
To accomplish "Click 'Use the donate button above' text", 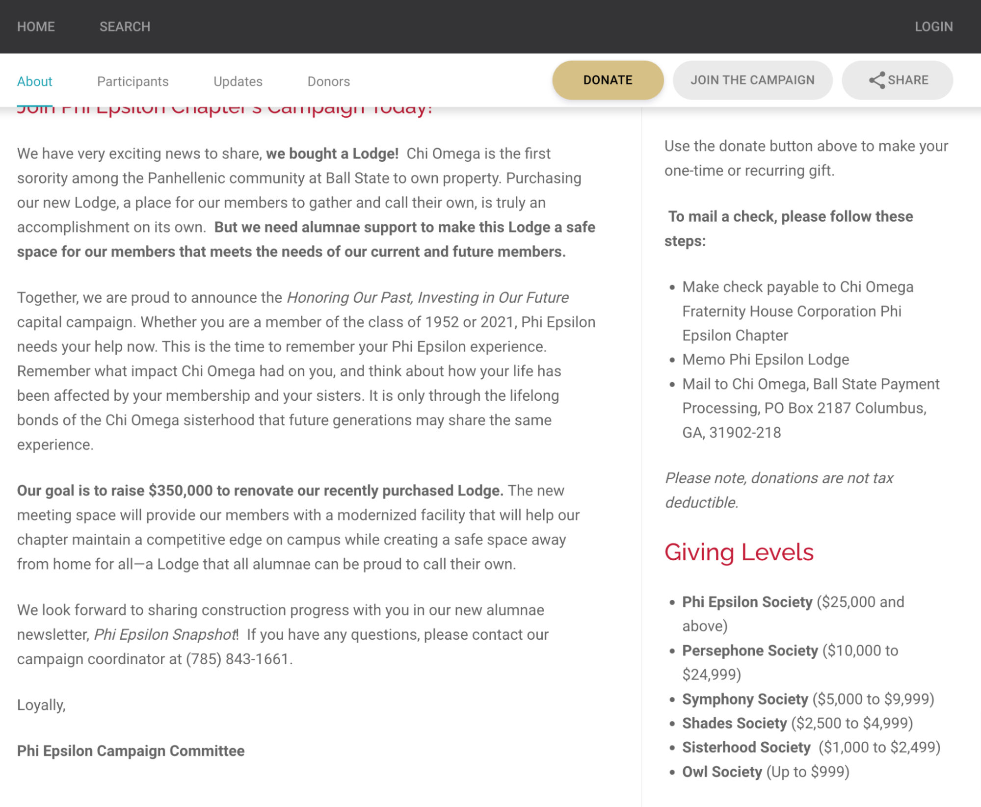I will (806, 158).
